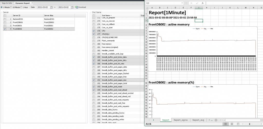Click the Server ID column header
The height and width of the screenshot is (129, 263).
(27, 15)
